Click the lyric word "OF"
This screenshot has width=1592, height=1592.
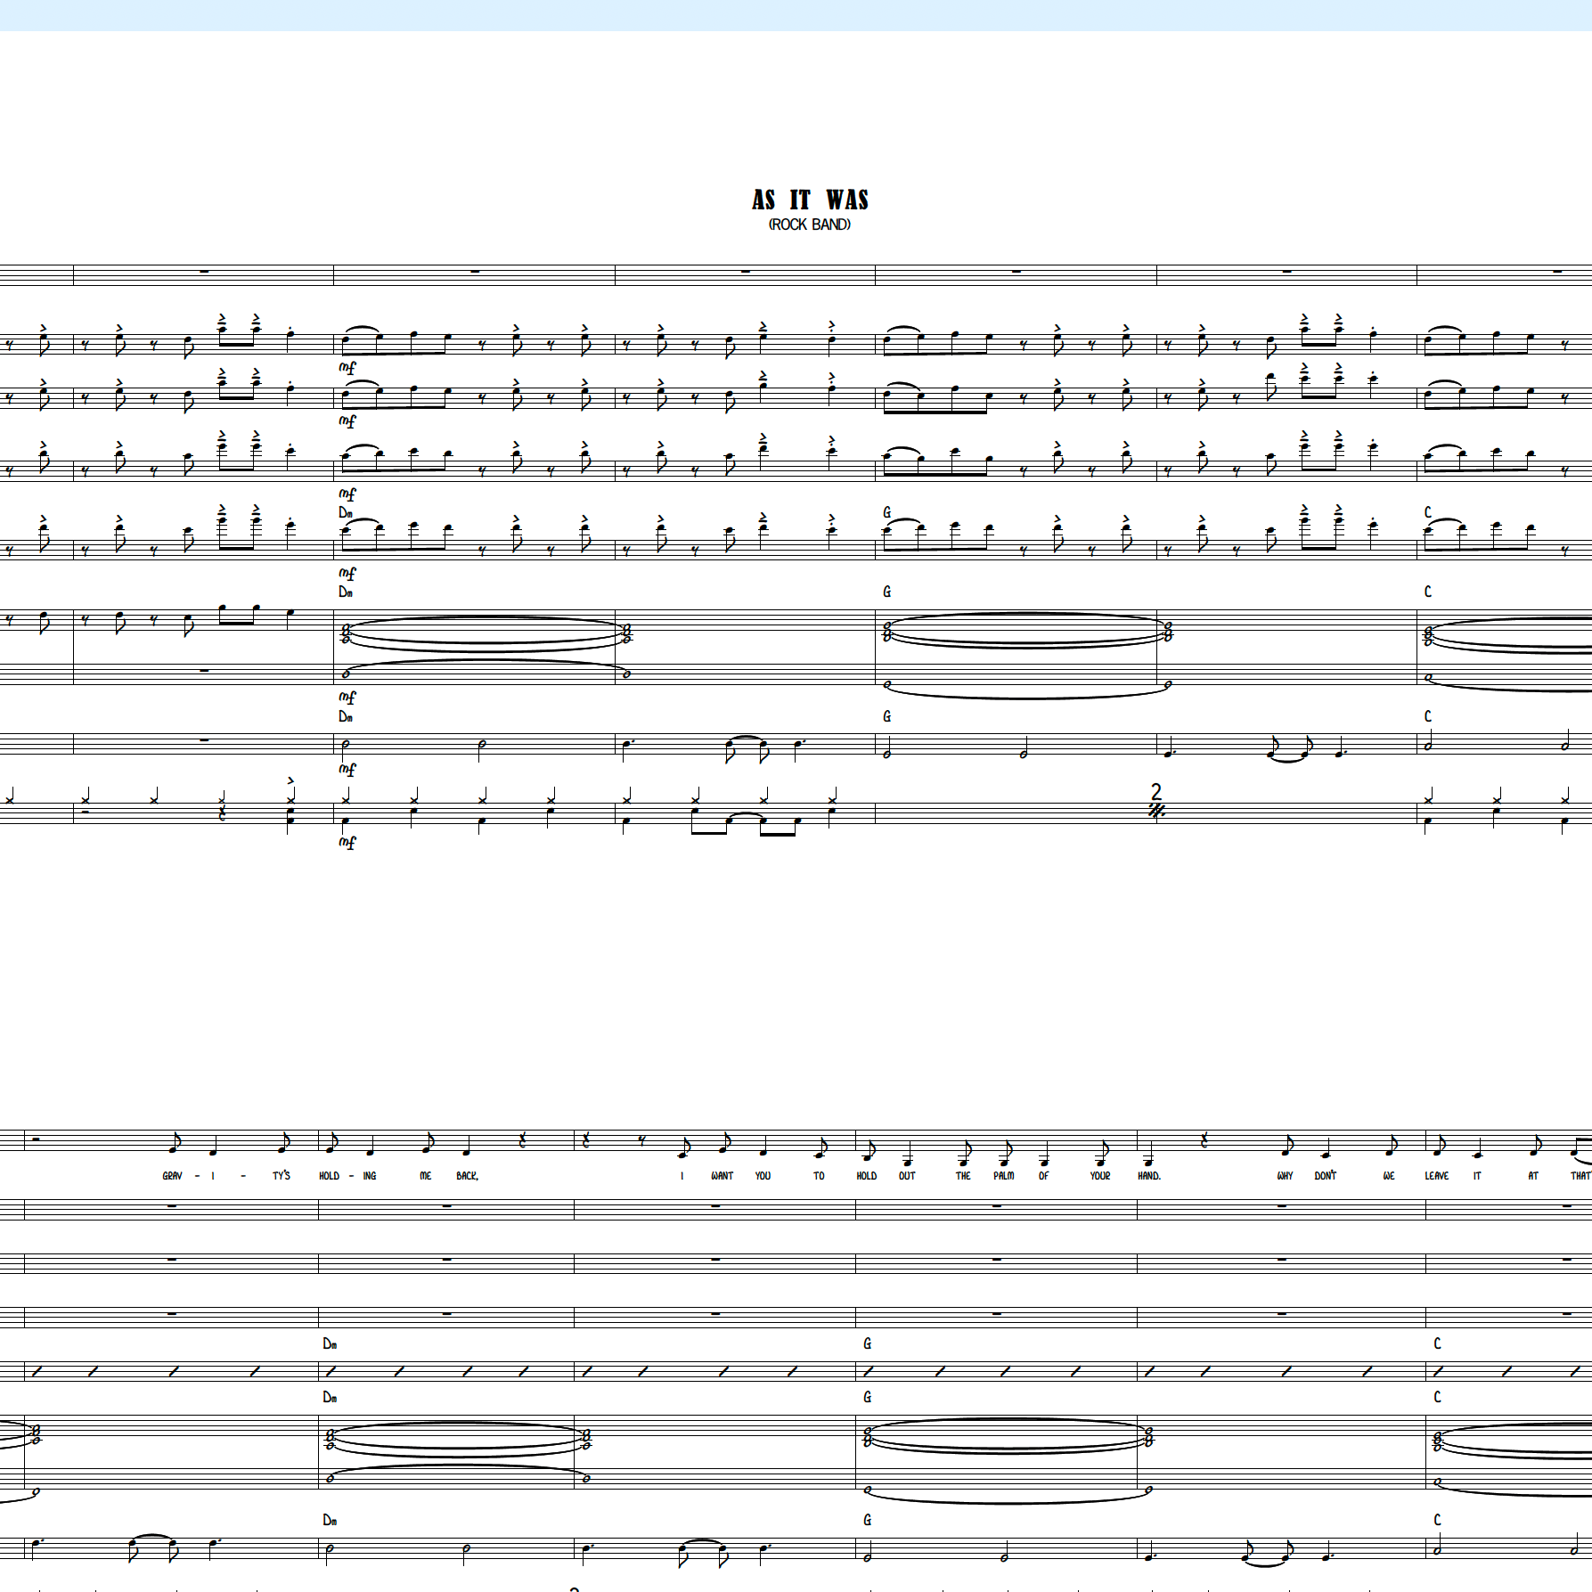click(x=1043, y=1176)
